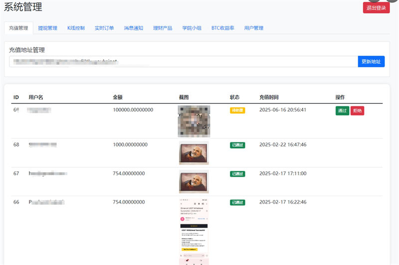Click the 待处理 status badge

pos(237,110)
